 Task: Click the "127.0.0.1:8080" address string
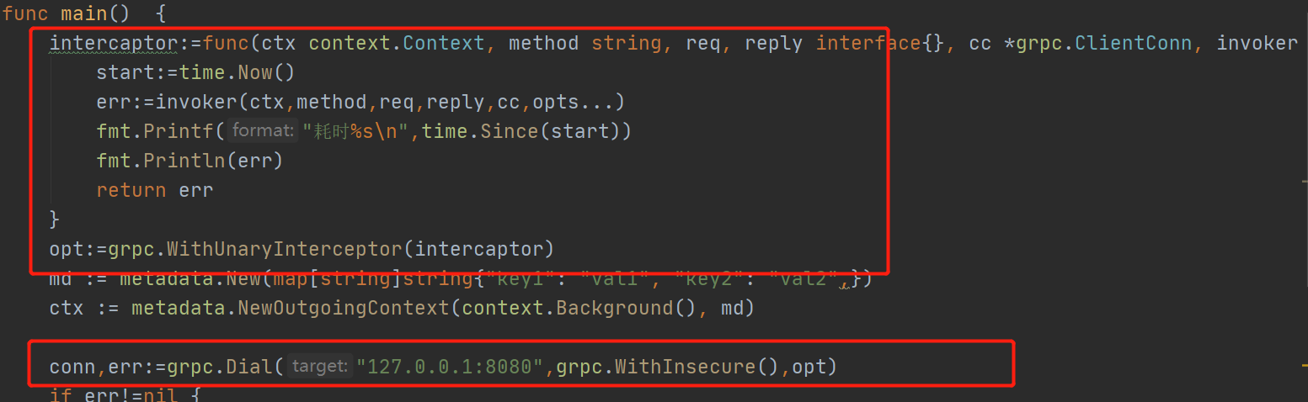click(x=451, y=367)
